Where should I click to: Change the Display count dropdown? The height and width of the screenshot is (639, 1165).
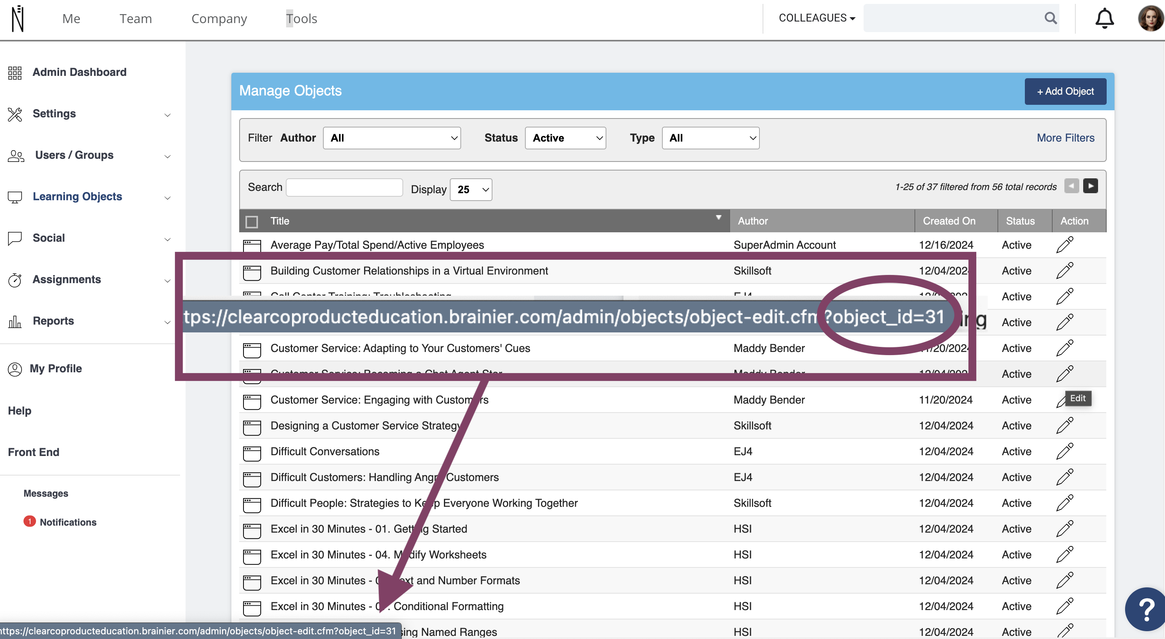point(471,189)
